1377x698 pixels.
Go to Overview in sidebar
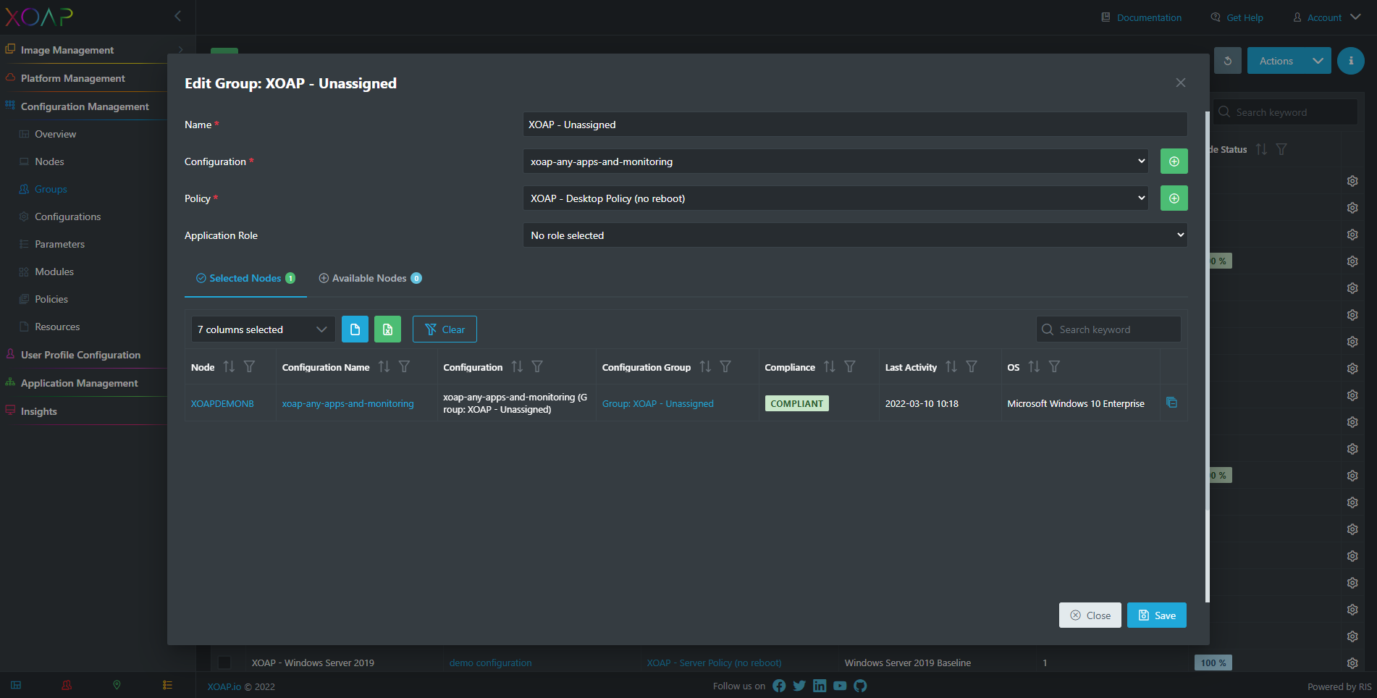coord(55,134)
